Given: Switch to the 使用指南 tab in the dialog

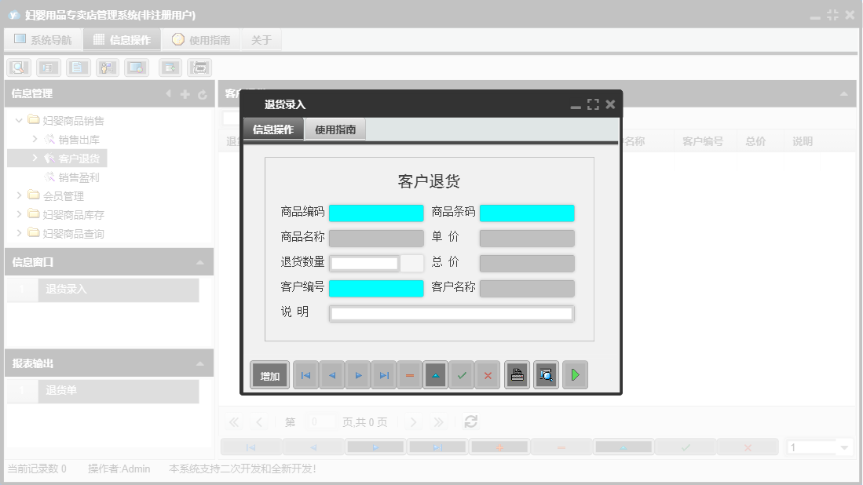Looking at the screenshot, I should tap(336, 129).
